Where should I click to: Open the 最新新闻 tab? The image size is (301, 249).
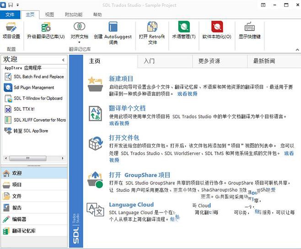(x=274, y=61)
